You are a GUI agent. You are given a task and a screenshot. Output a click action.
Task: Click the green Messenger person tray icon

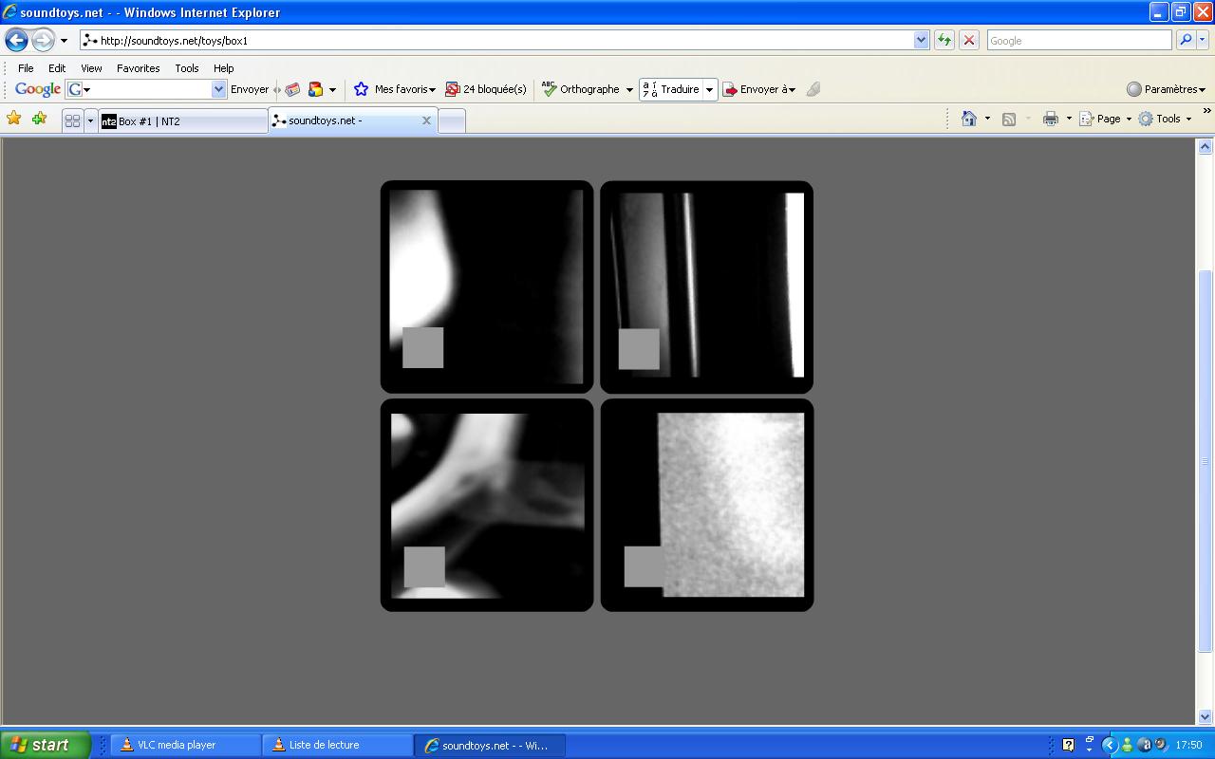click(x=1127, y=745)
